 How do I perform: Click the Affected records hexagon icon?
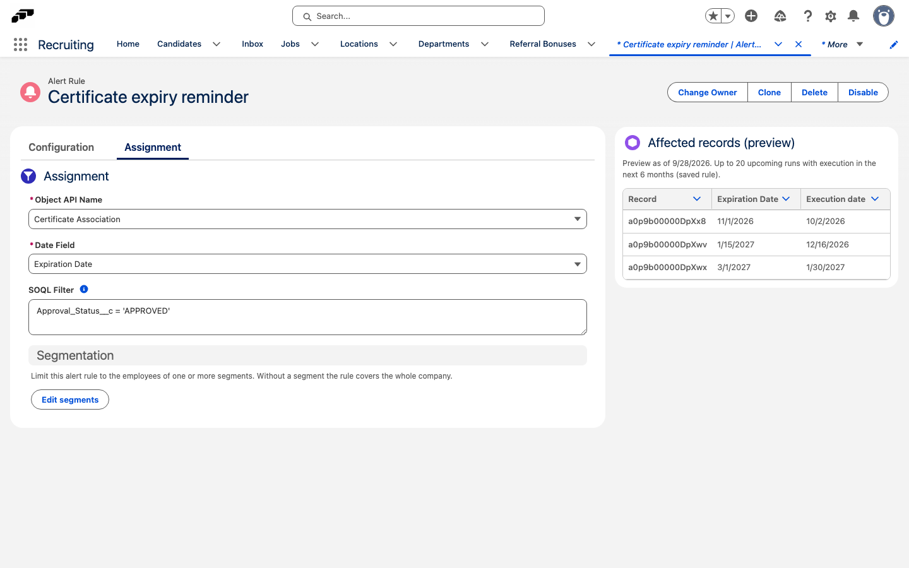coord(633,143)
